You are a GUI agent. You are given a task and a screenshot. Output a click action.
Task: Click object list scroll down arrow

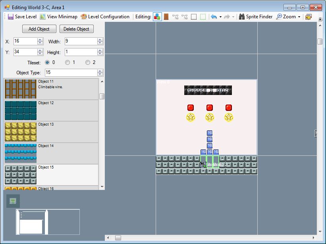click(102, 187)
